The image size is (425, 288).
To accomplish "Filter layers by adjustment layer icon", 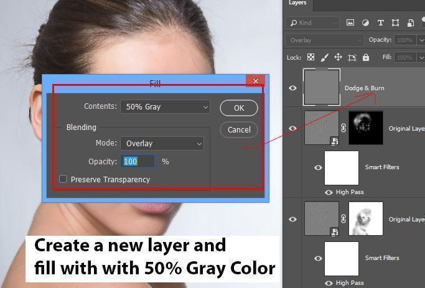I will click(365, 23).
